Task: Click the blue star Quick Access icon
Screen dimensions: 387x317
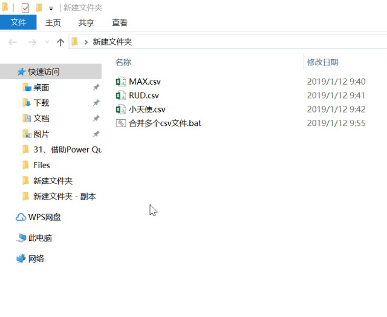Action: pyautogui.click(x=22, y=72)
